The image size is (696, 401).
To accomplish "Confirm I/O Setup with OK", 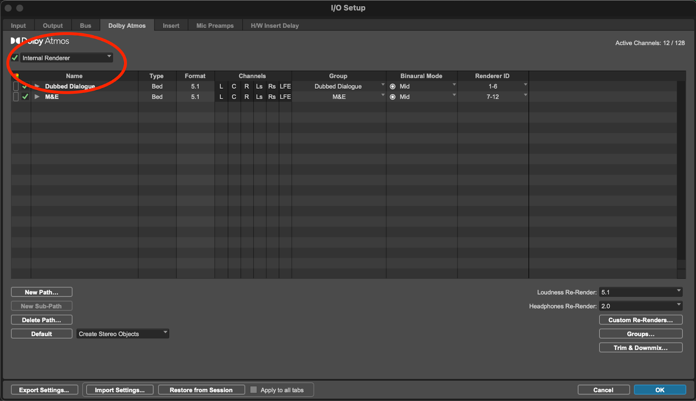I will [660, 390].
